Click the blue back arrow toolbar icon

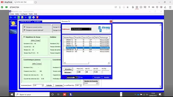[x=11, y=17]
